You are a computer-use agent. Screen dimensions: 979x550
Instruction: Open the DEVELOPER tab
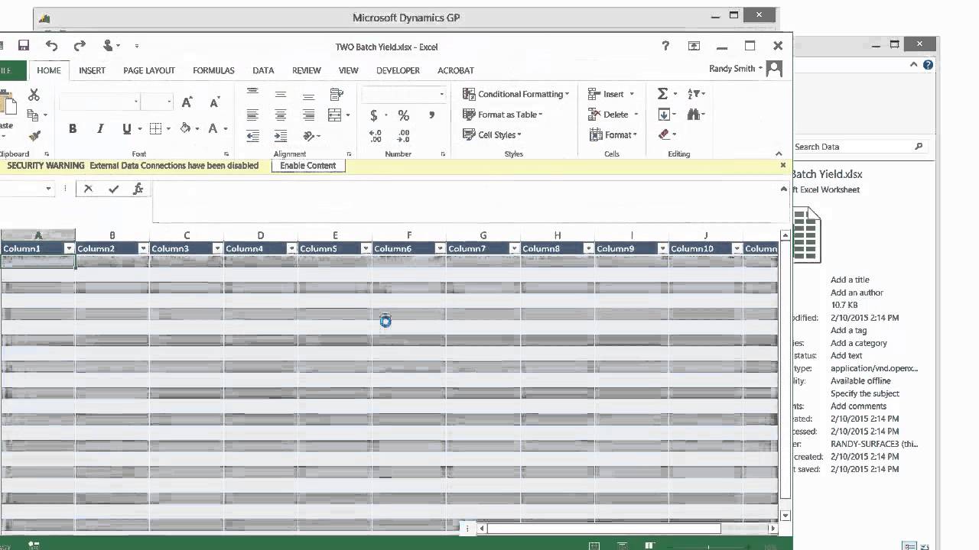pyautogui.click(x=398, y=70)
